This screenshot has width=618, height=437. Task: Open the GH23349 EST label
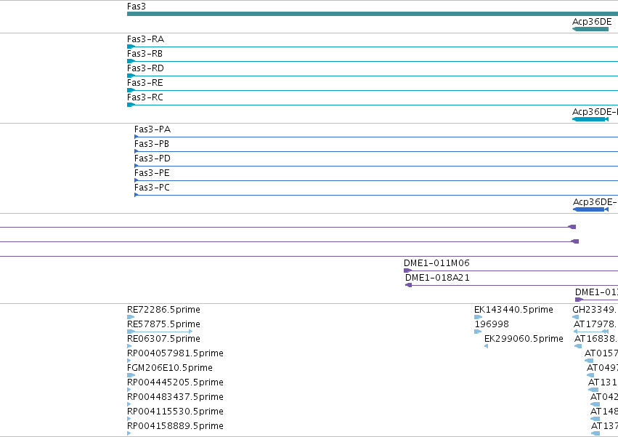point(595,310)
